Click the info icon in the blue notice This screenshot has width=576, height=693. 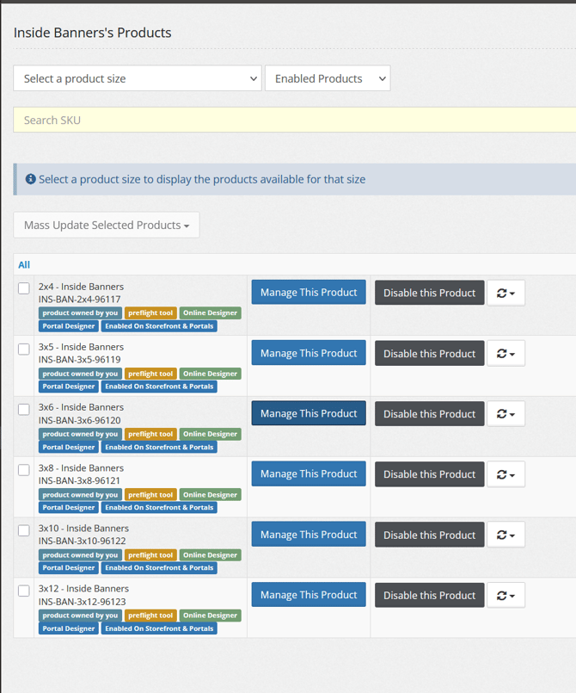[31, 179]
